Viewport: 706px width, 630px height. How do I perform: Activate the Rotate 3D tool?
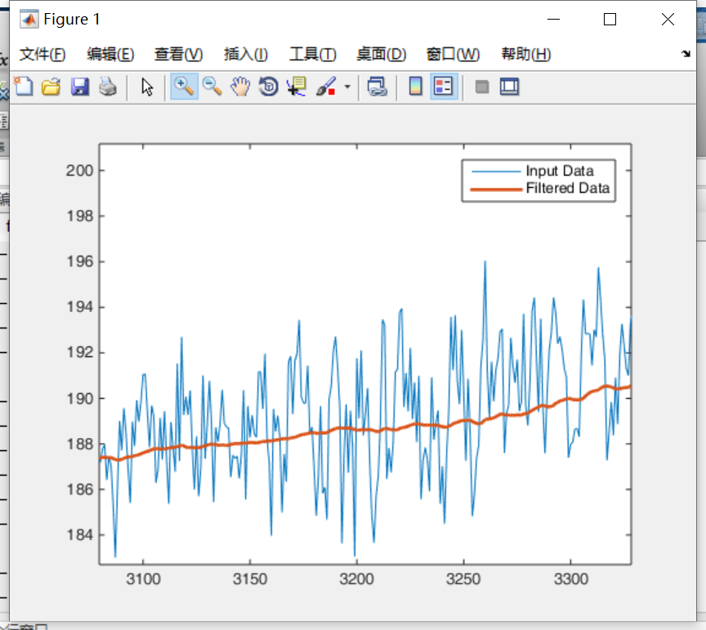coord(268,87)
